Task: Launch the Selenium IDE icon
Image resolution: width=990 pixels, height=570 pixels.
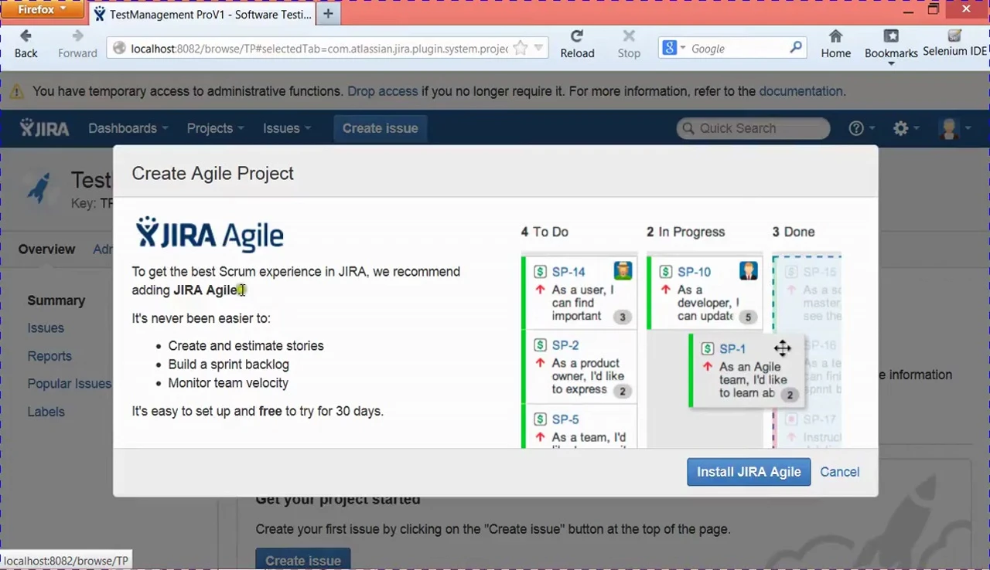Action: (x=954, y=36)
